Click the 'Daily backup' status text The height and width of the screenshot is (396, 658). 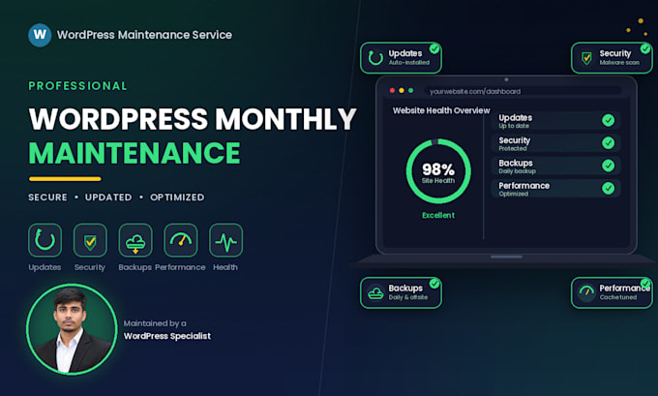pos(517,171)
